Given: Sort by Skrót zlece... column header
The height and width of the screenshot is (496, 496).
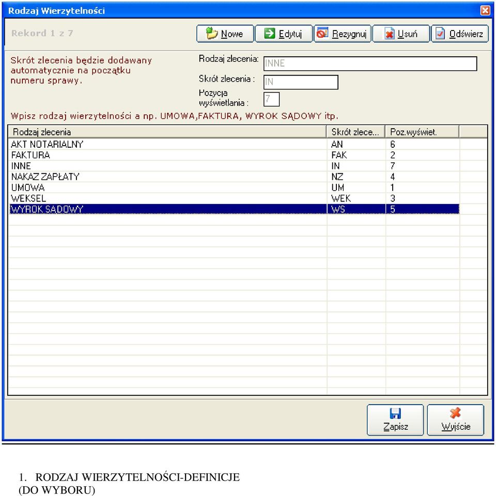Looking at the screenshot, I should point(355,132).
